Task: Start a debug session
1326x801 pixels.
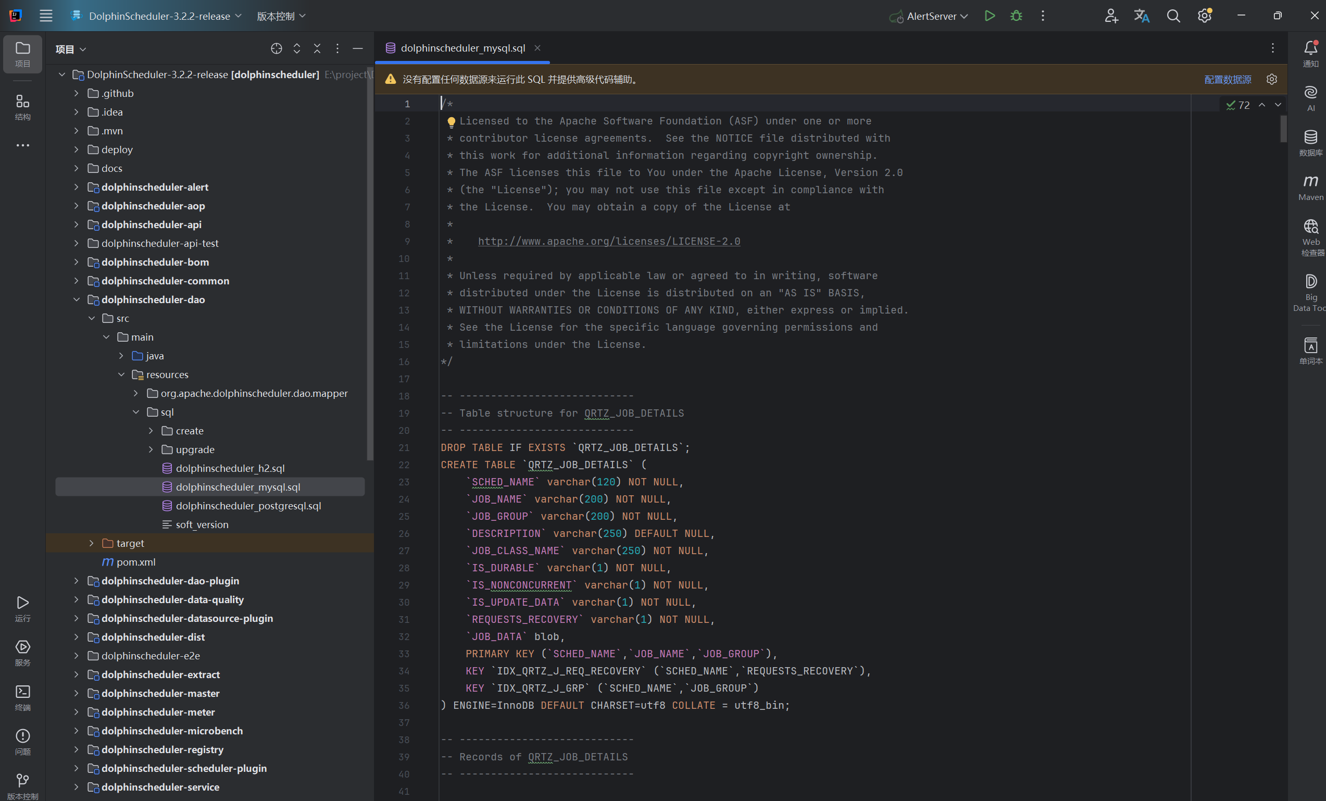Action: [x=1016, y=16]
